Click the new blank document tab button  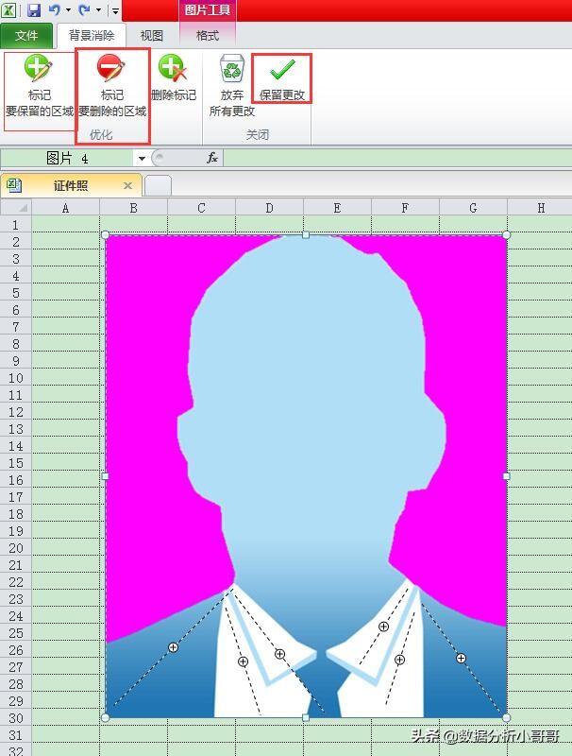158,185
